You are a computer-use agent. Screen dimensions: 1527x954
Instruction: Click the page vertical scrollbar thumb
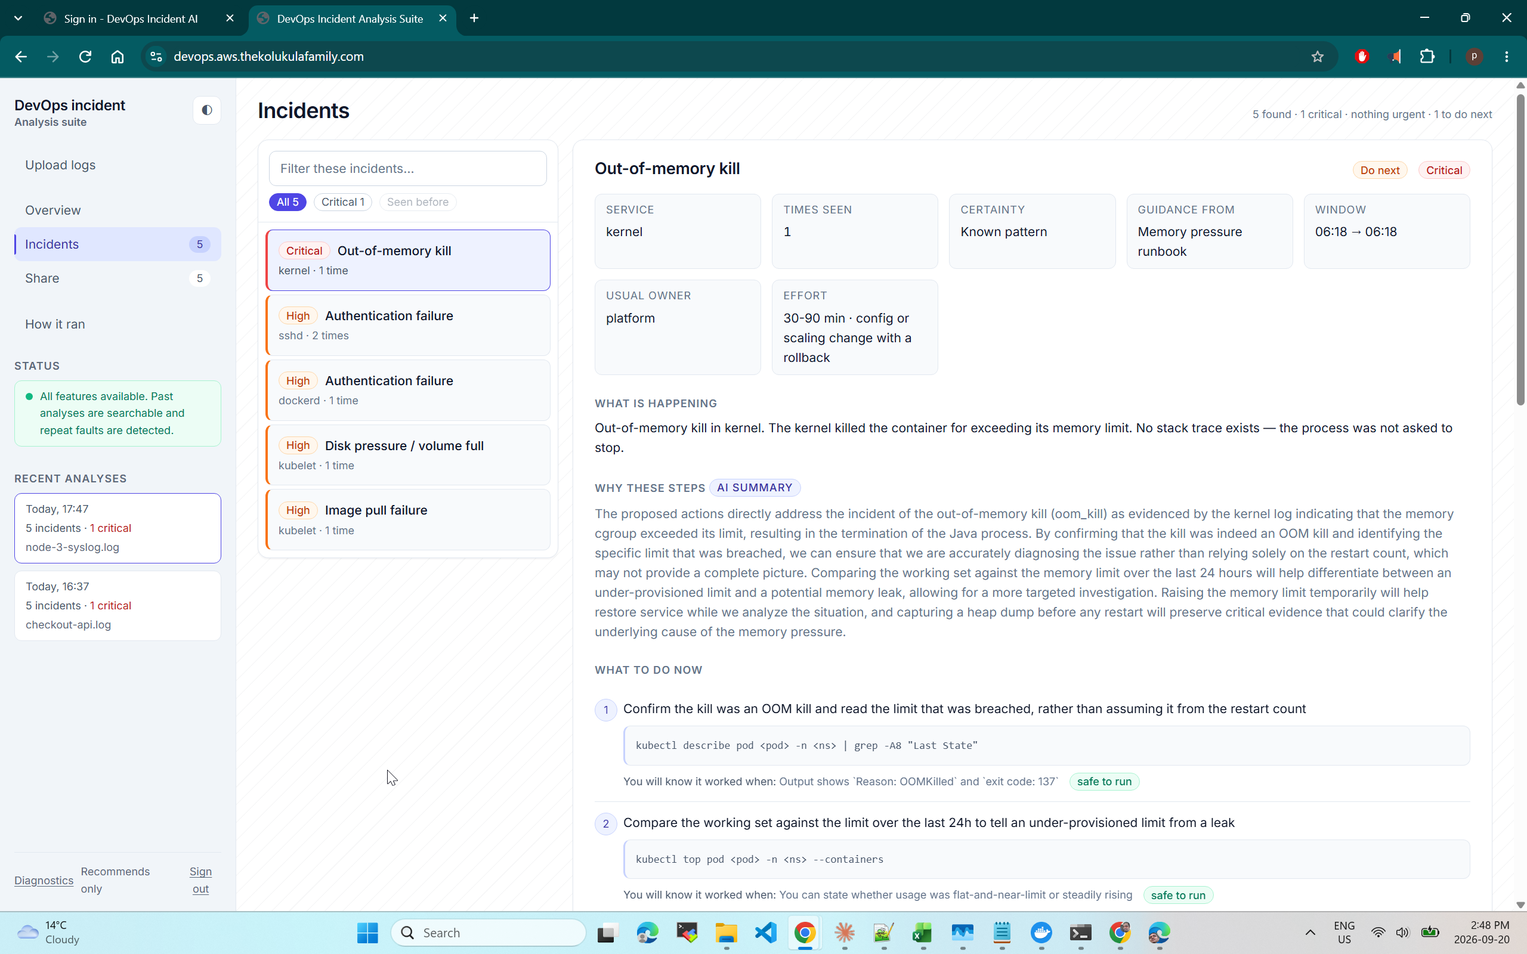pyautogui.click(x=1520, y=249)
